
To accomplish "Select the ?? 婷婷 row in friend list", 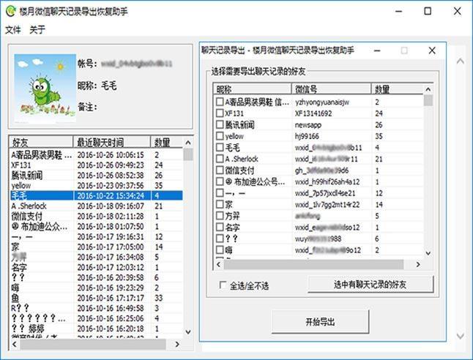I will click(97, 329).
